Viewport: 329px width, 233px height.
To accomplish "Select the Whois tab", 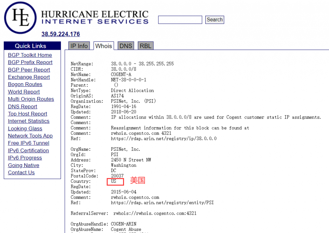I will click(x=104, y=46).
